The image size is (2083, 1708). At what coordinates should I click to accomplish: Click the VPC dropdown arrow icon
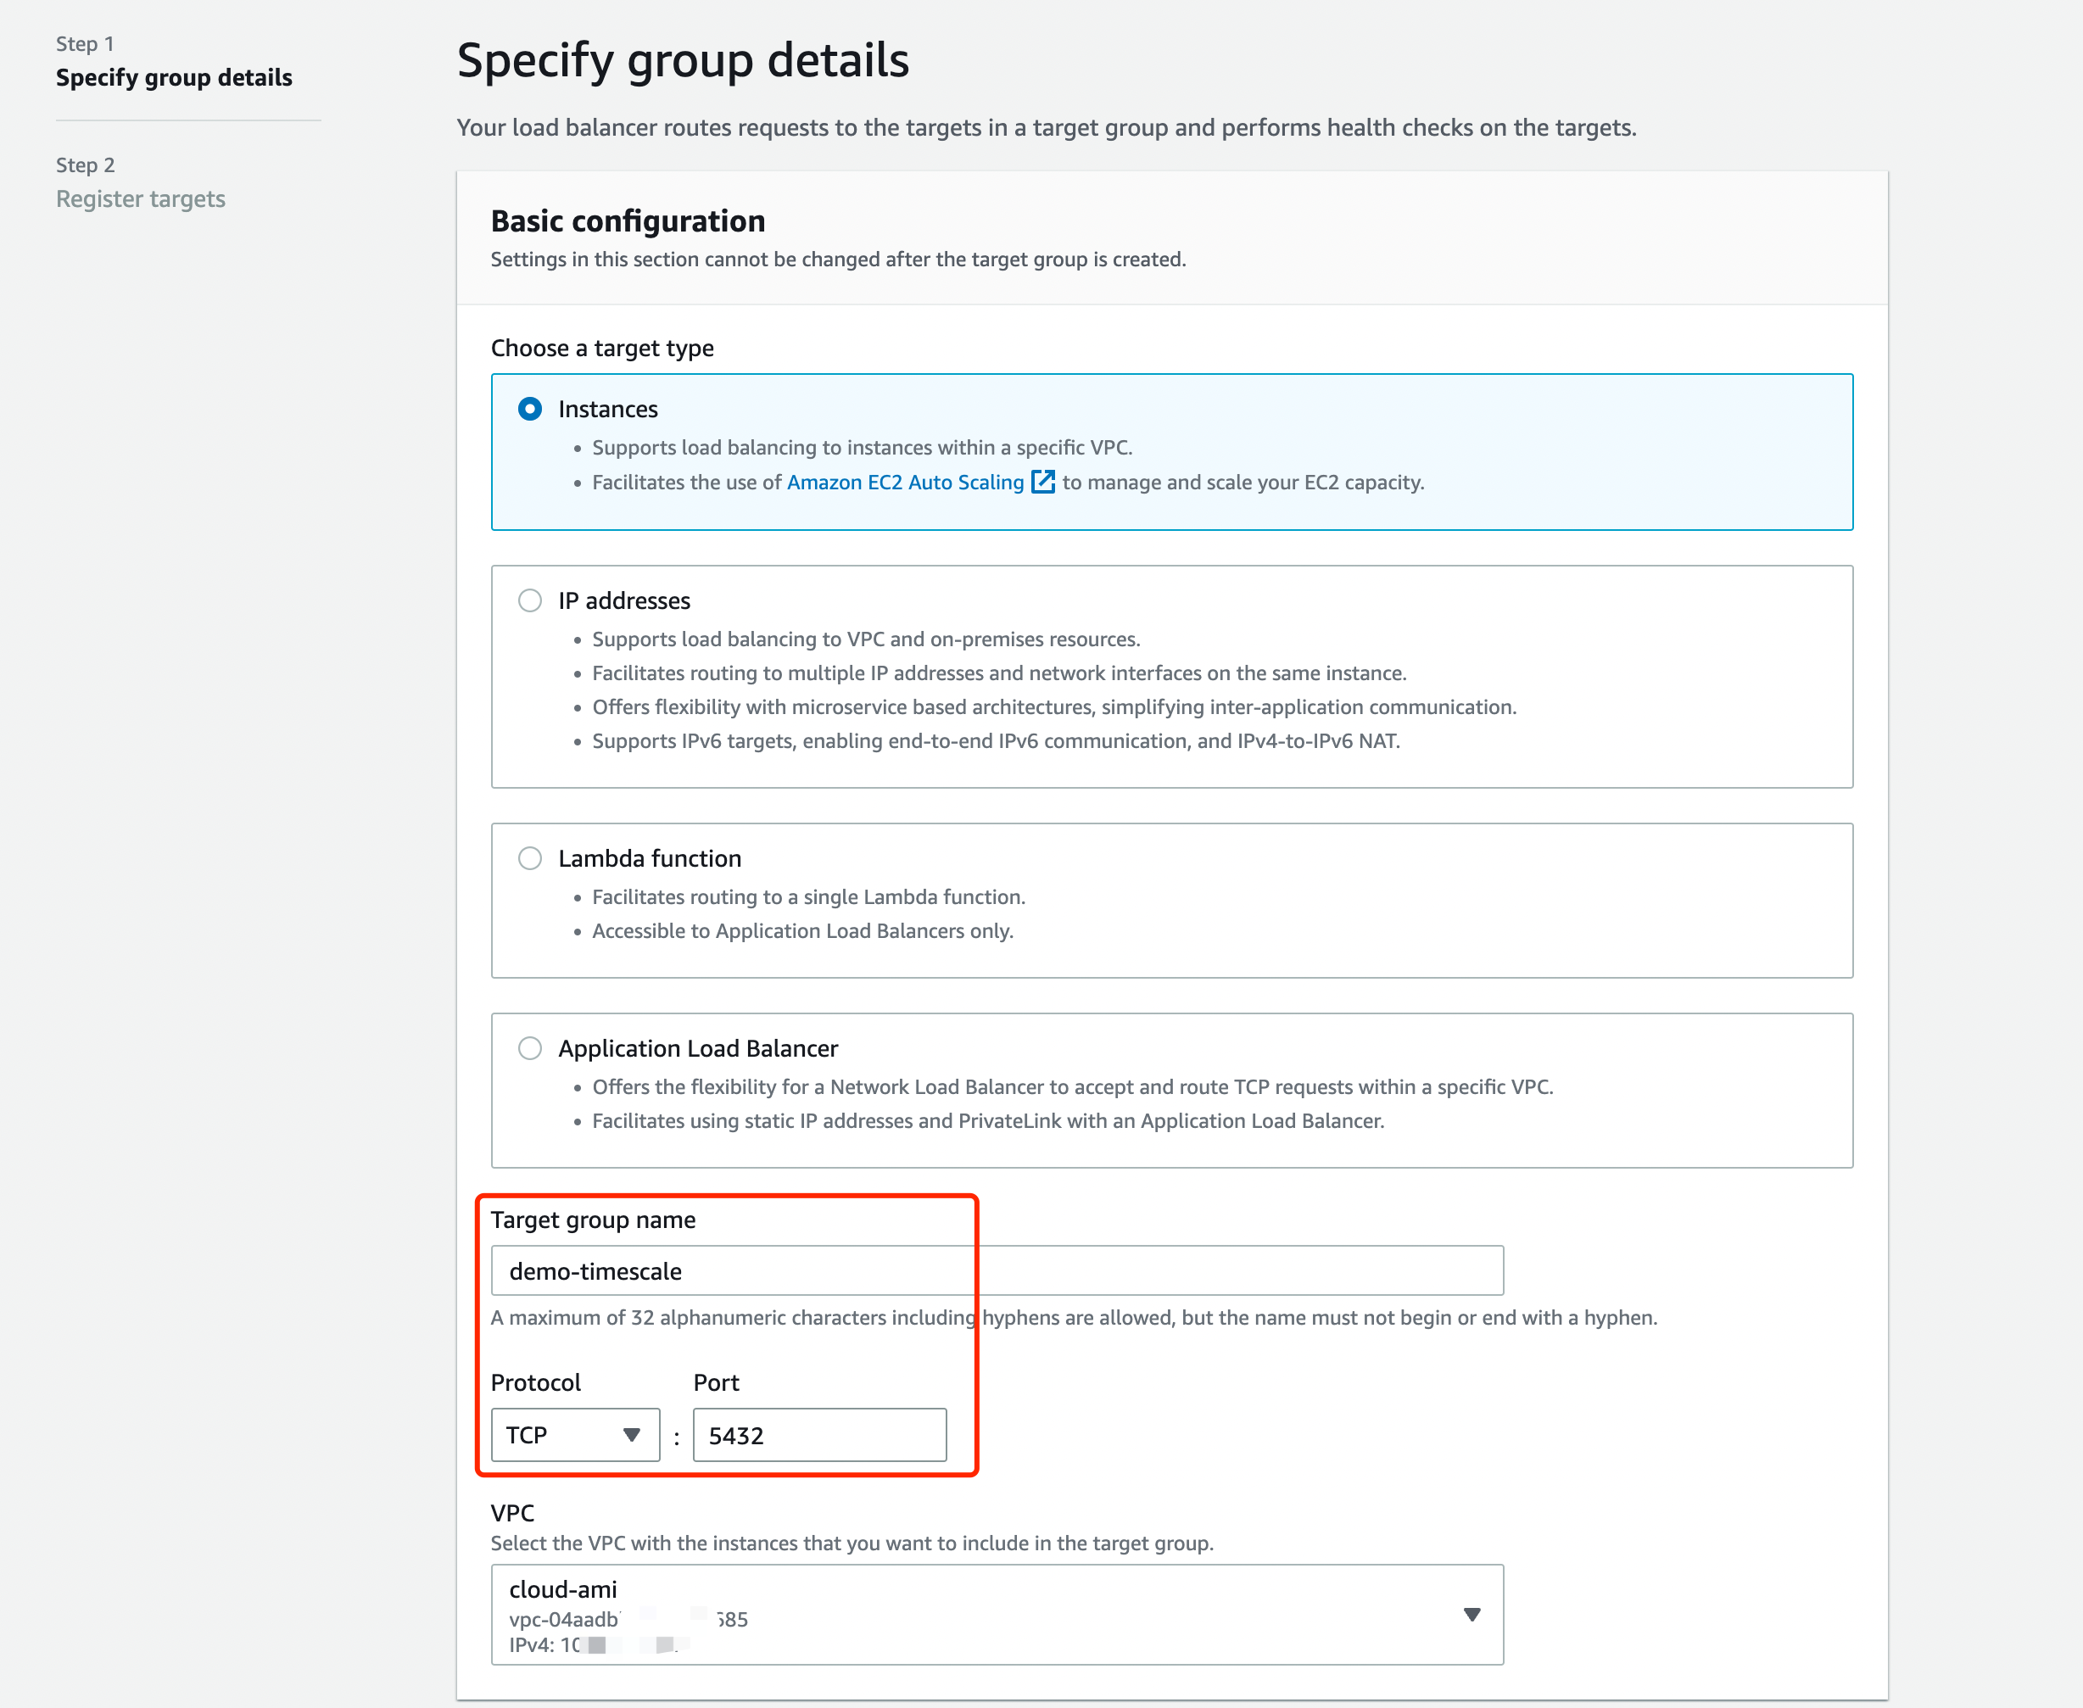(x=1471, y=1615)
